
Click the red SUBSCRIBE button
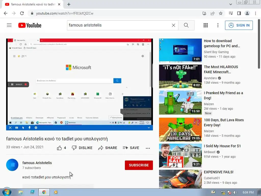(139, 165)
